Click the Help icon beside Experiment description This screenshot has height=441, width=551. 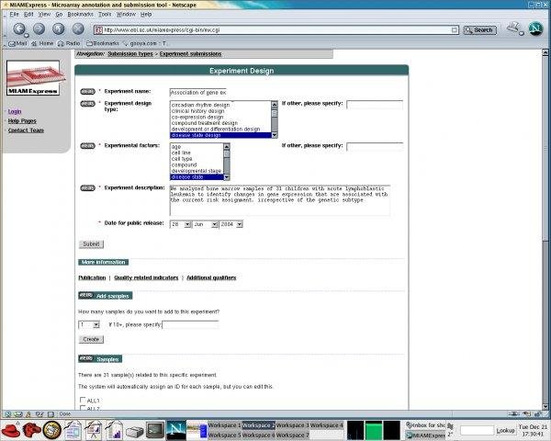[87, 188]
